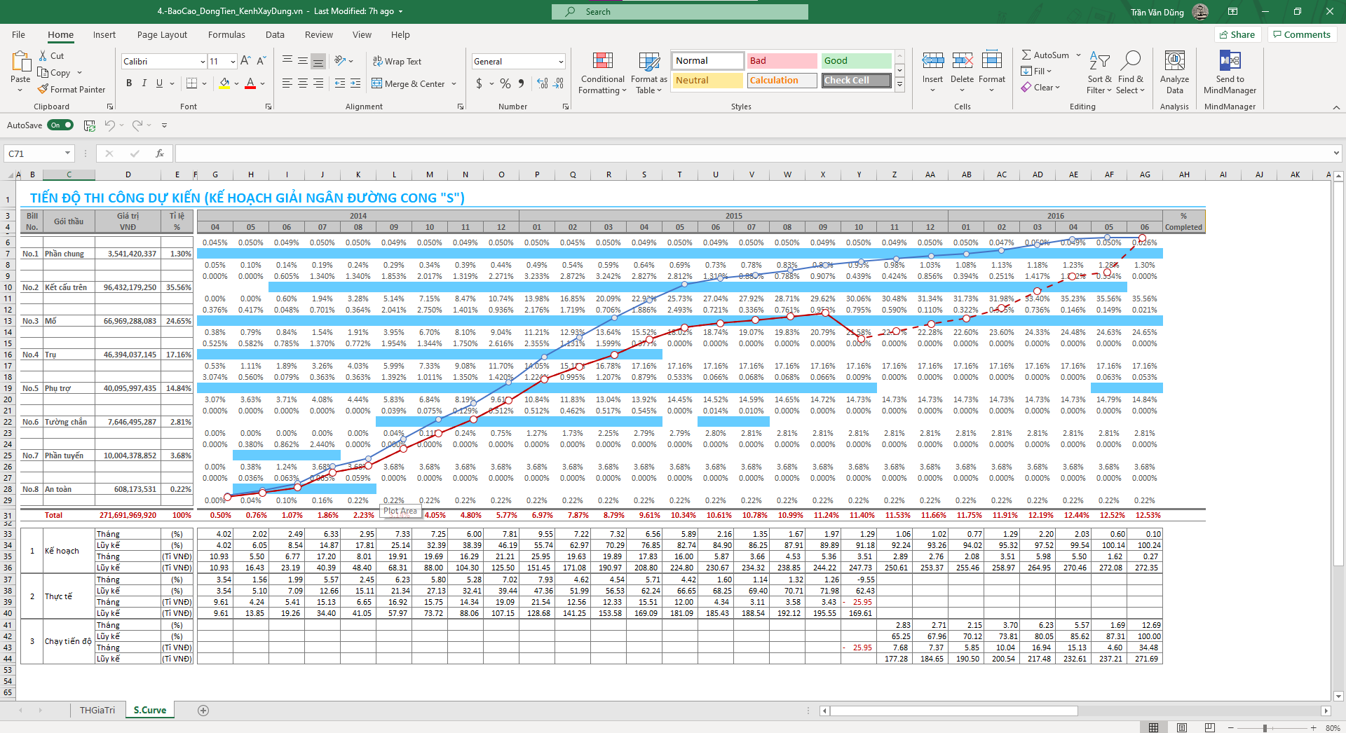Open the Comments pane button

coord(1302,35)
